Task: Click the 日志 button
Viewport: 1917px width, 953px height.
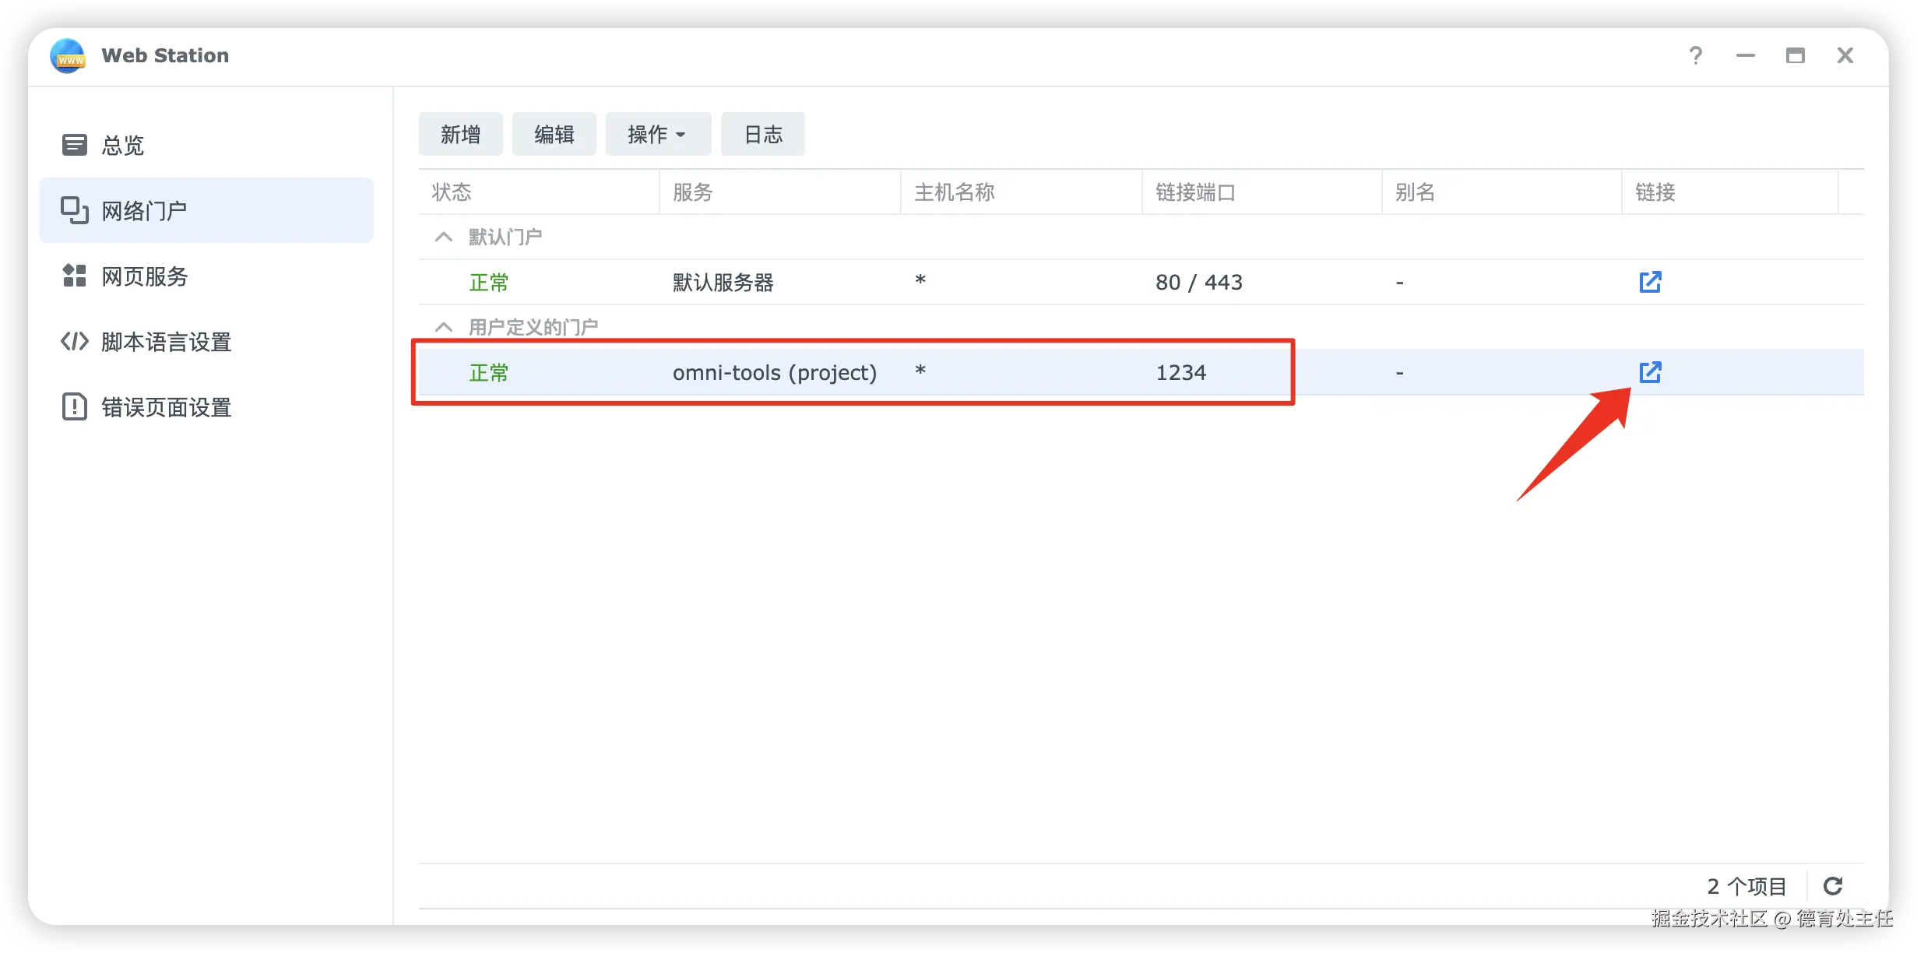Action: pyautogui.click(x=762, y=134)
